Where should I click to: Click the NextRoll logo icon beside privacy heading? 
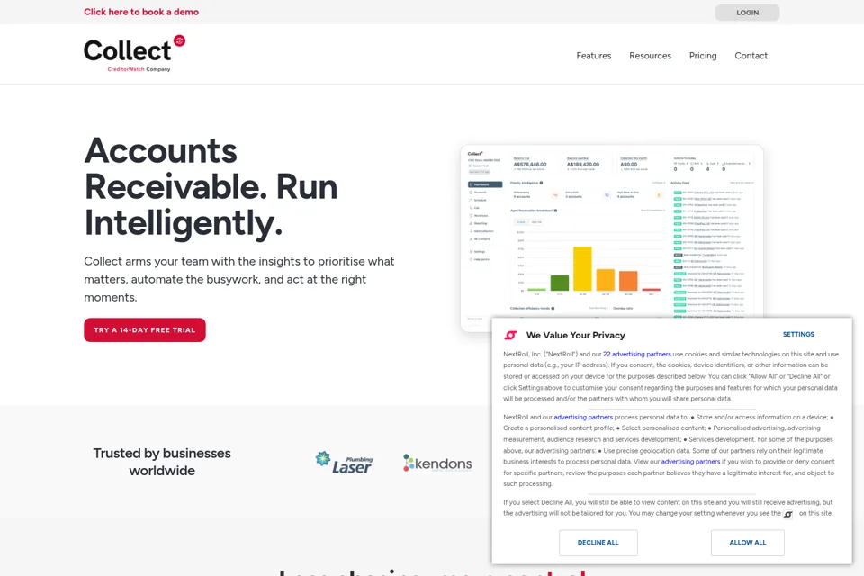pos(511,335)
